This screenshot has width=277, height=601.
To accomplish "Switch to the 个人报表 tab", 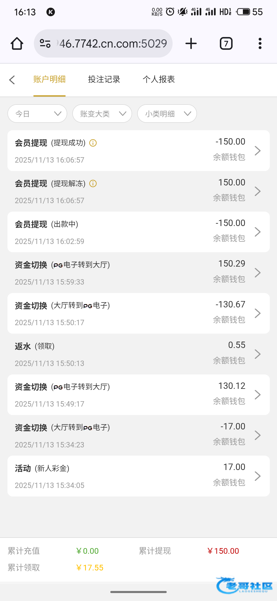I will point(159,79).
